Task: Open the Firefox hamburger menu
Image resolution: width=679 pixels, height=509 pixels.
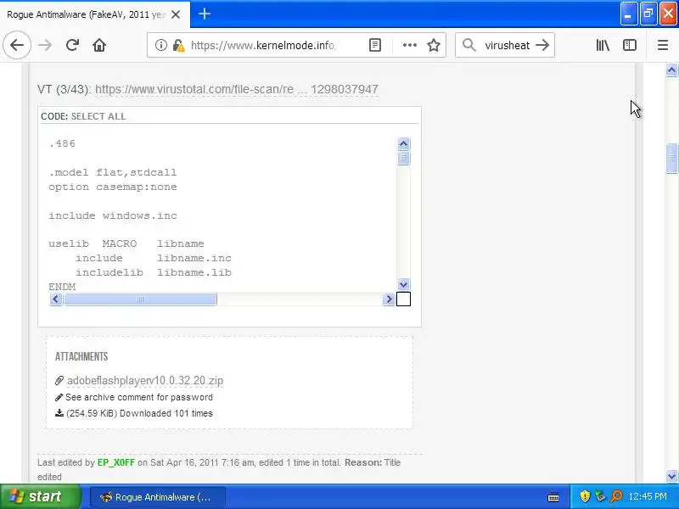Action: click(x=663, y=45)
